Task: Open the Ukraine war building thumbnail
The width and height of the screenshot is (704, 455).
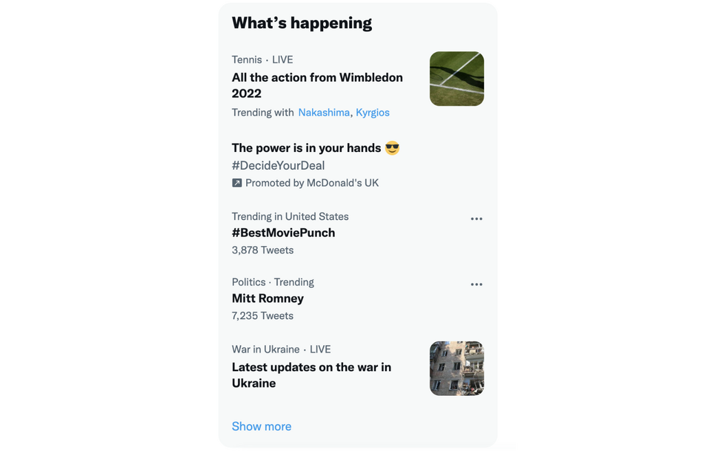Action: pyautogui.click(x=456, y=368)
